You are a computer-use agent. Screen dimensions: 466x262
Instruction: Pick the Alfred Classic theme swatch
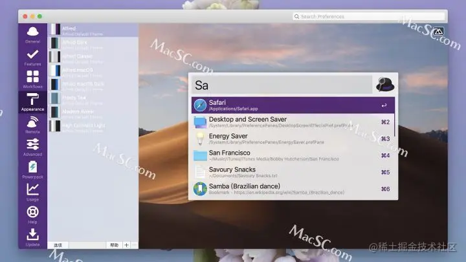point(54,57)
